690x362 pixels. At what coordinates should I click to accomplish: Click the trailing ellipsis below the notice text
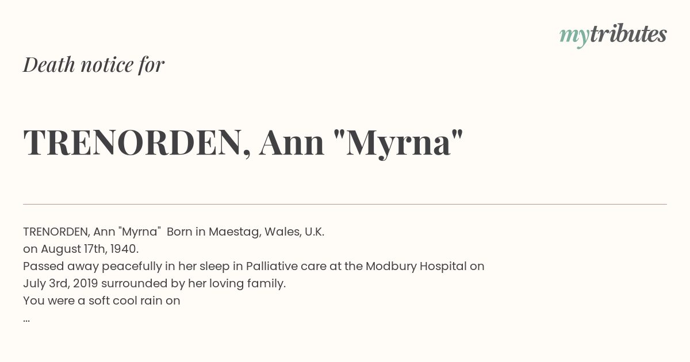click(26, 319)
